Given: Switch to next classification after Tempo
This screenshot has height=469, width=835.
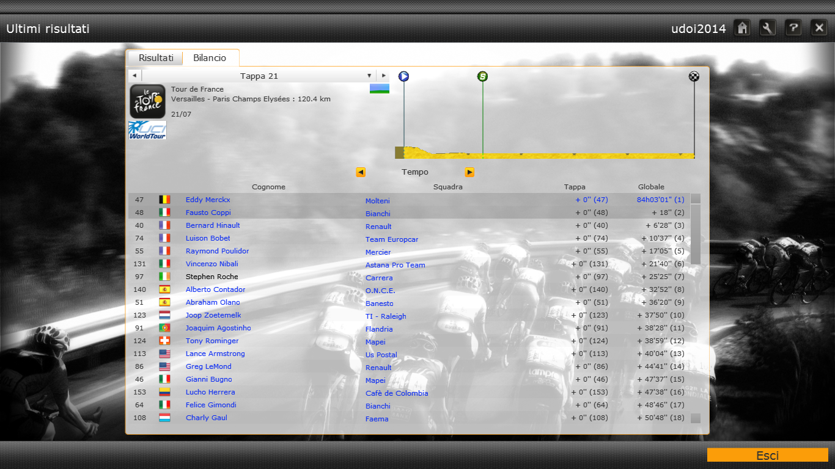Looking at the screenshot, I should [x=469, y=172].
